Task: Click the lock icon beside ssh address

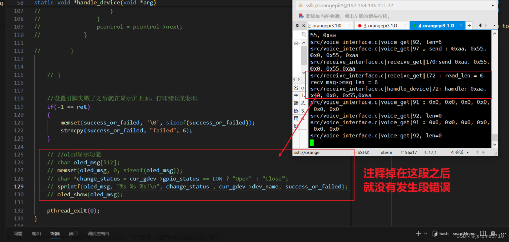Action: (301, 5)
